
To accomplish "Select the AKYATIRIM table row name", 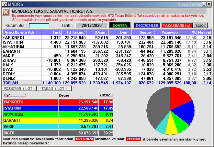I will pyautogui.click(x=13, y=47).
